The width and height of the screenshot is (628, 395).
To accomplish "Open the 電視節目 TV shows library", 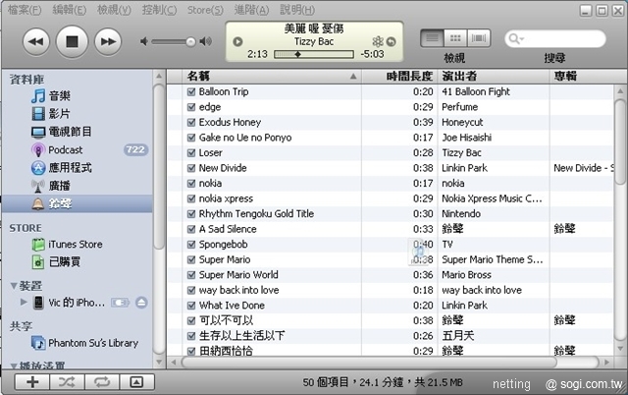I will tap(61, 132).
